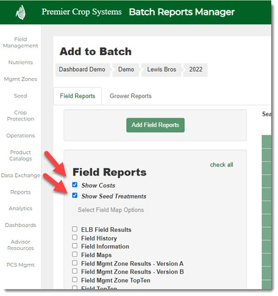Image resolution: width=278 pixels, height=296 pixels.
Task: Click the Add Field Reports button
Action: pos(156,125)
